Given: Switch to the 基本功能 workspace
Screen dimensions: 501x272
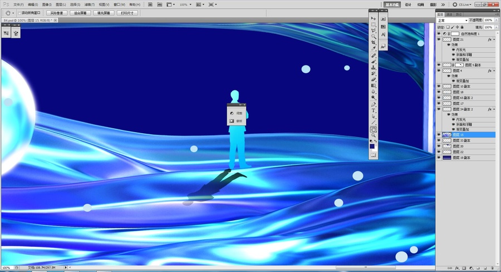Looking at the screenshot, I should pyautogui.click(x=392, y=5).
